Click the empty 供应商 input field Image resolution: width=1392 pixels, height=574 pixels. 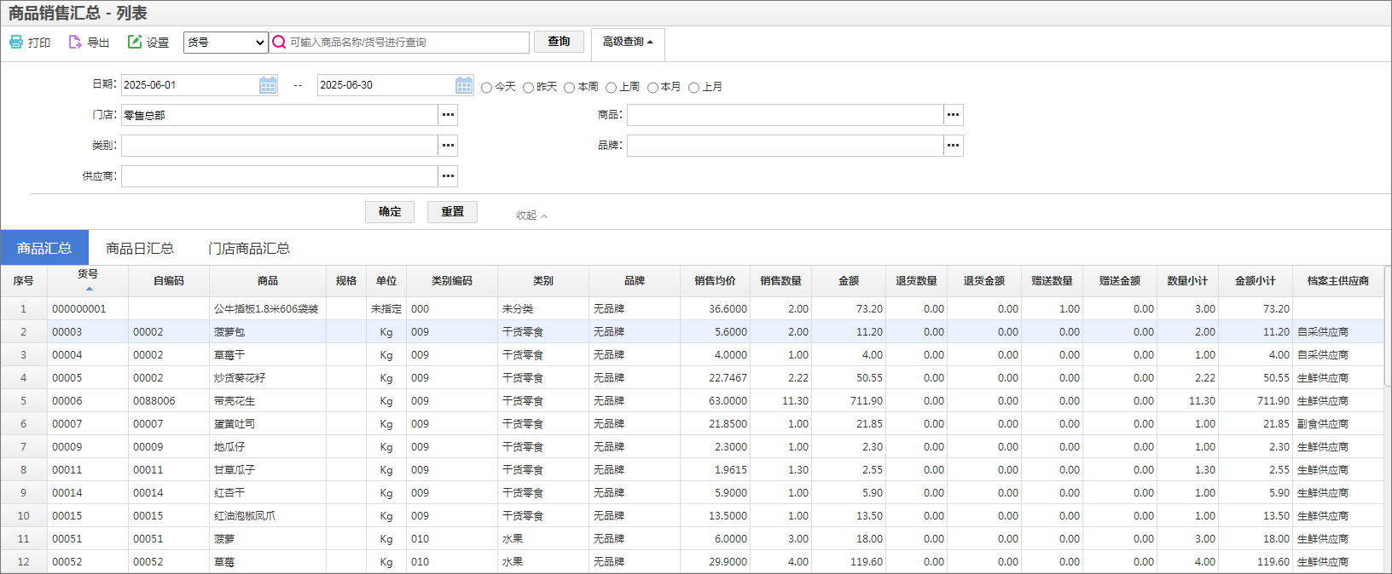[280, 176]
